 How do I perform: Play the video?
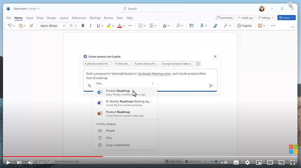coord(8,163)
